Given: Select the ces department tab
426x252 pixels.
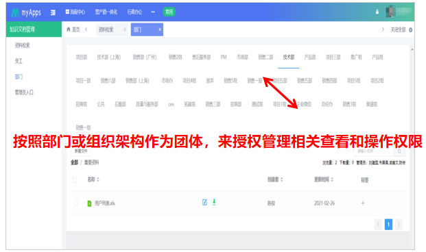Looking at the screenshot, I should point(171,105).
